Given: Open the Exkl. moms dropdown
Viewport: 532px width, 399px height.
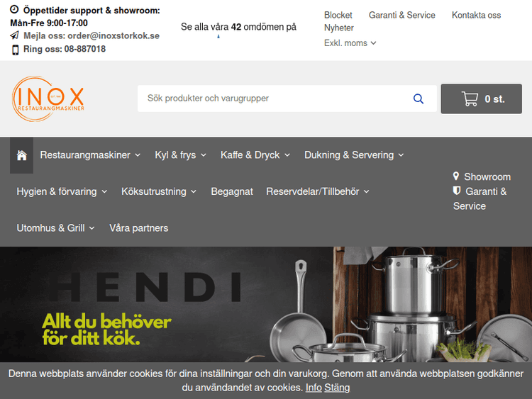Looking at the screenshot, I should [x=350, y=43].
